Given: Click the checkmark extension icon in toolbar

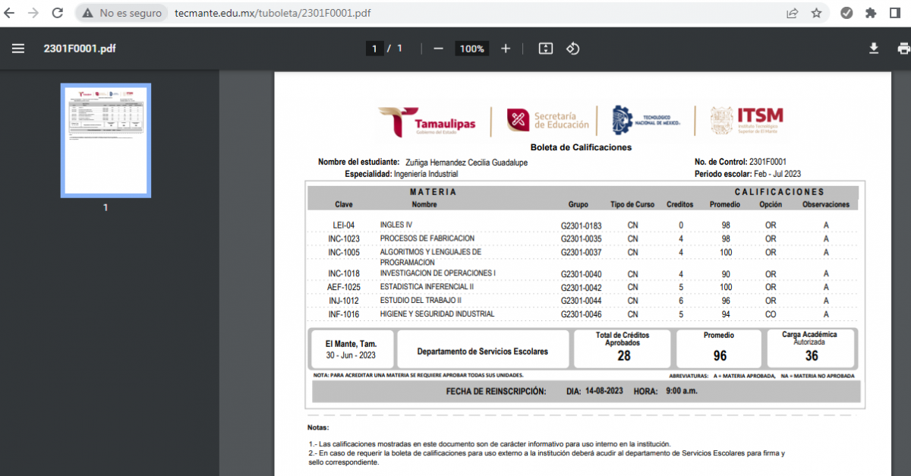Looking at the screenshot, I should 846,13.
